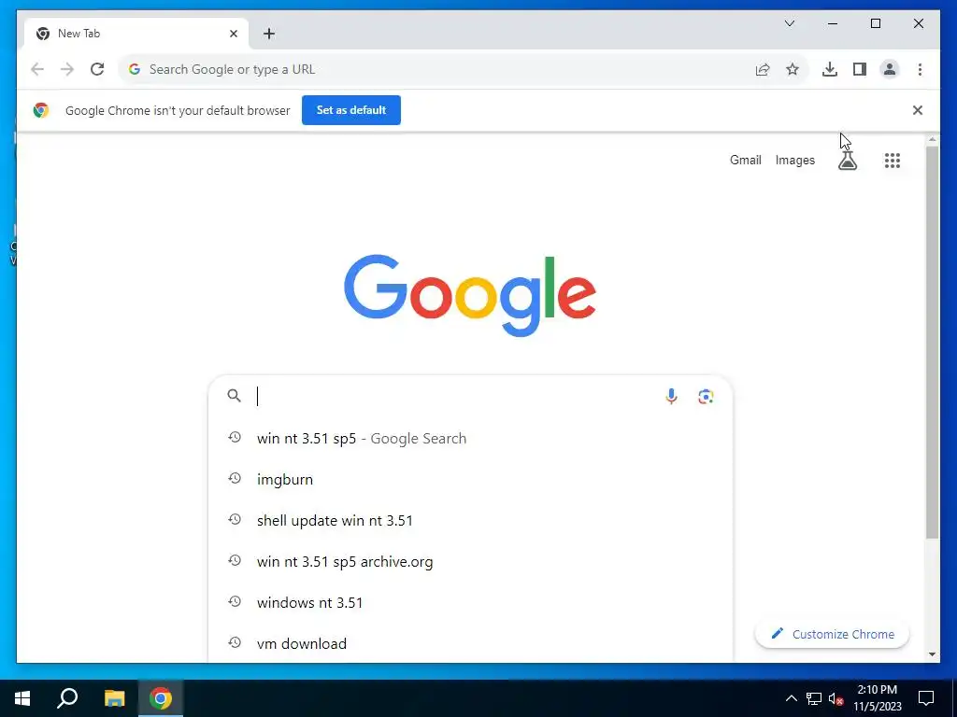The image size is (957, 717).
Task: Open the Downloads icon in toolbar
Action: pos(830,69)
